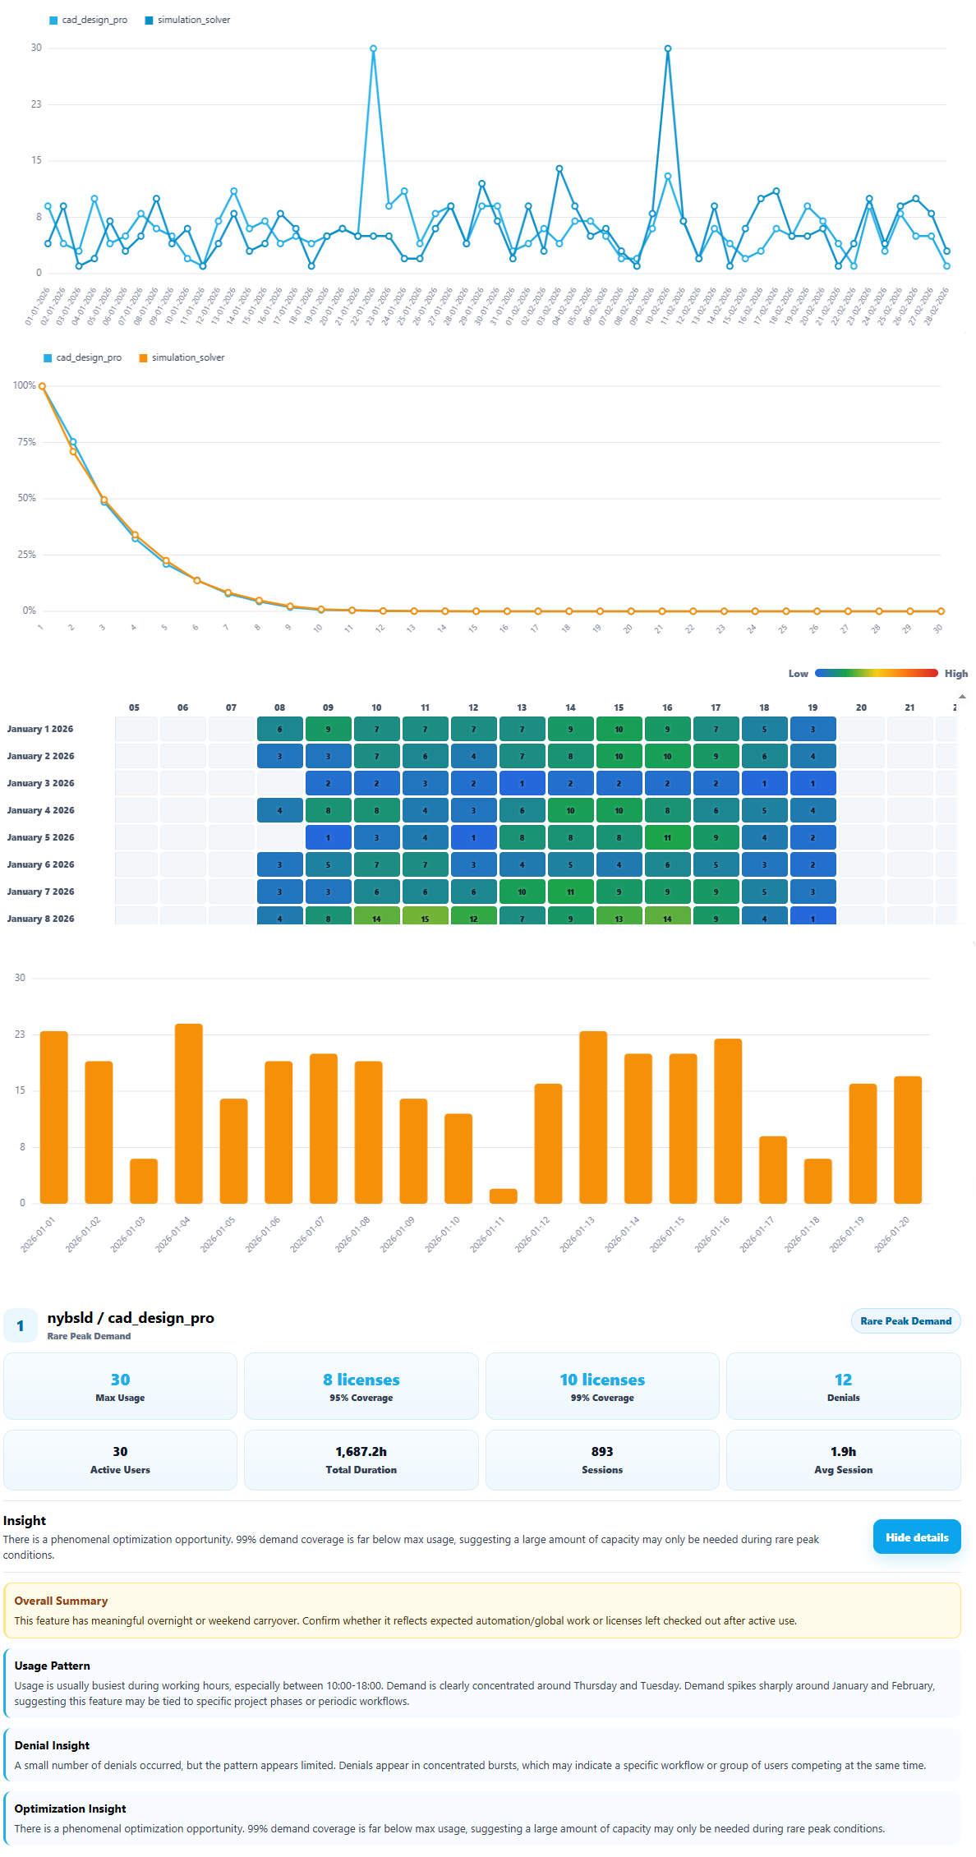Viewport: 976px width, 1857px height.
Task: Toggle cad_design_pro legend in percentage curve chart
Action: pos(83,357)
